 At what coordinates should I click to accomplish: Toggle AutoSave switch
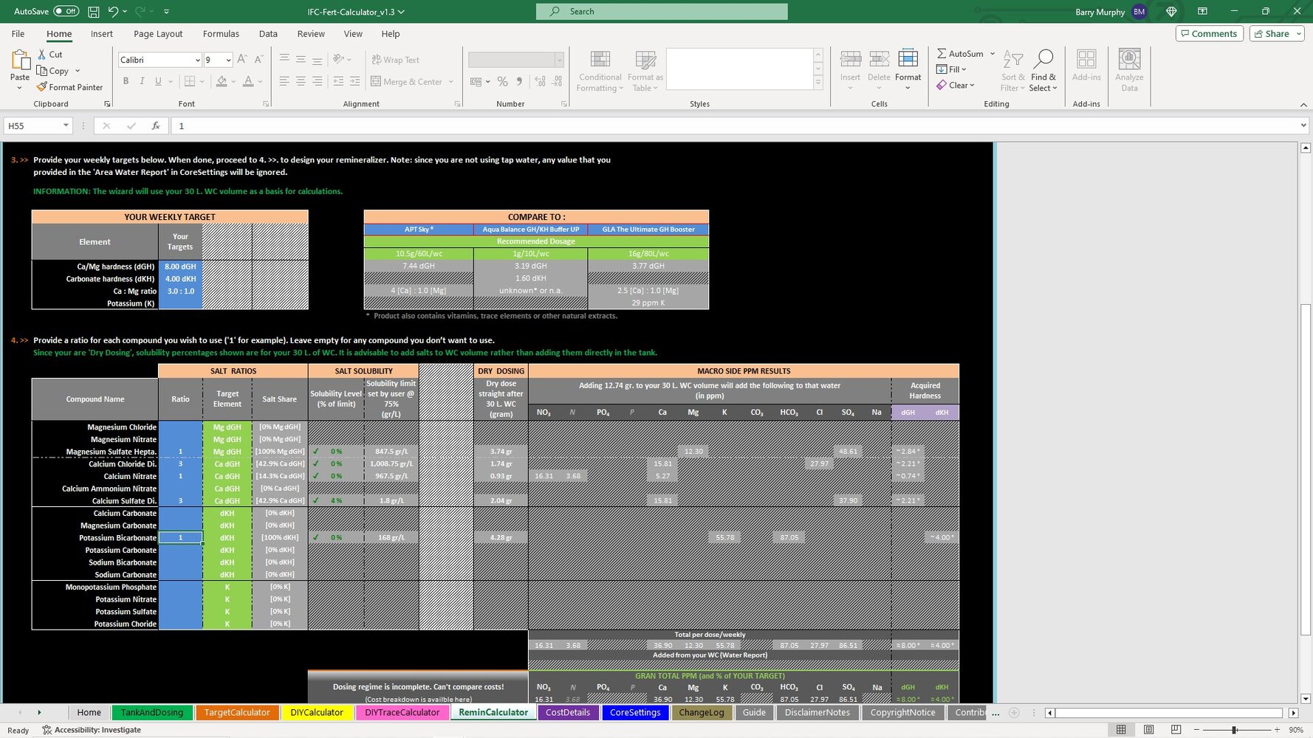pyautogui.click(x=66, y=11)
